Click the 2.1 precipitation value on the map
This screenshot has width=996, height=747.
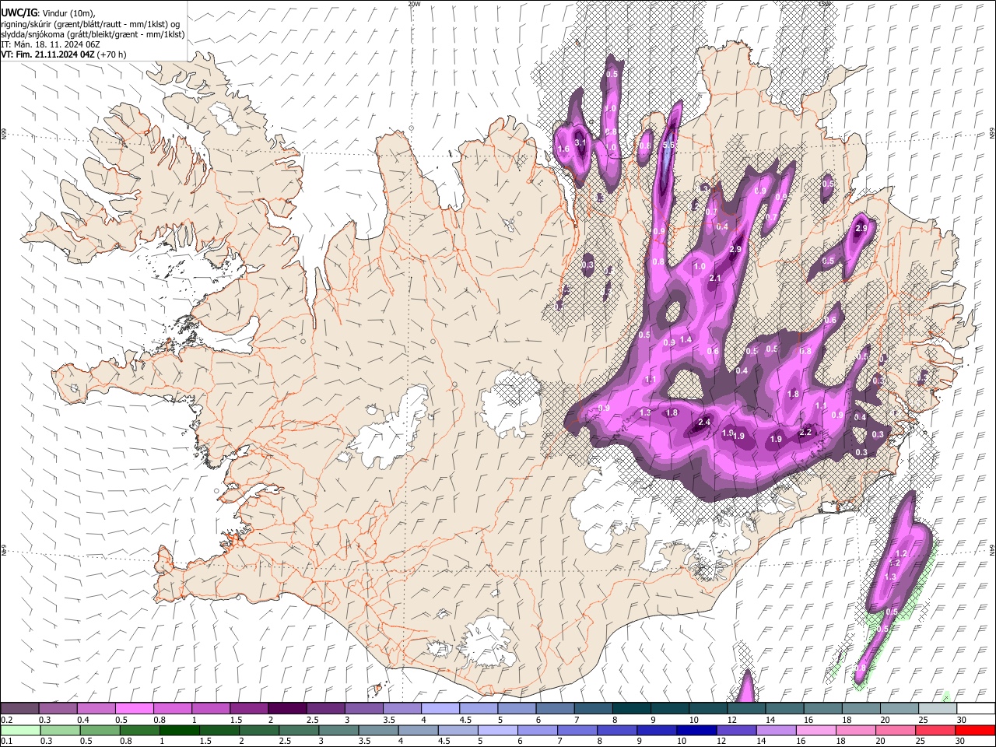pos(715,279)
